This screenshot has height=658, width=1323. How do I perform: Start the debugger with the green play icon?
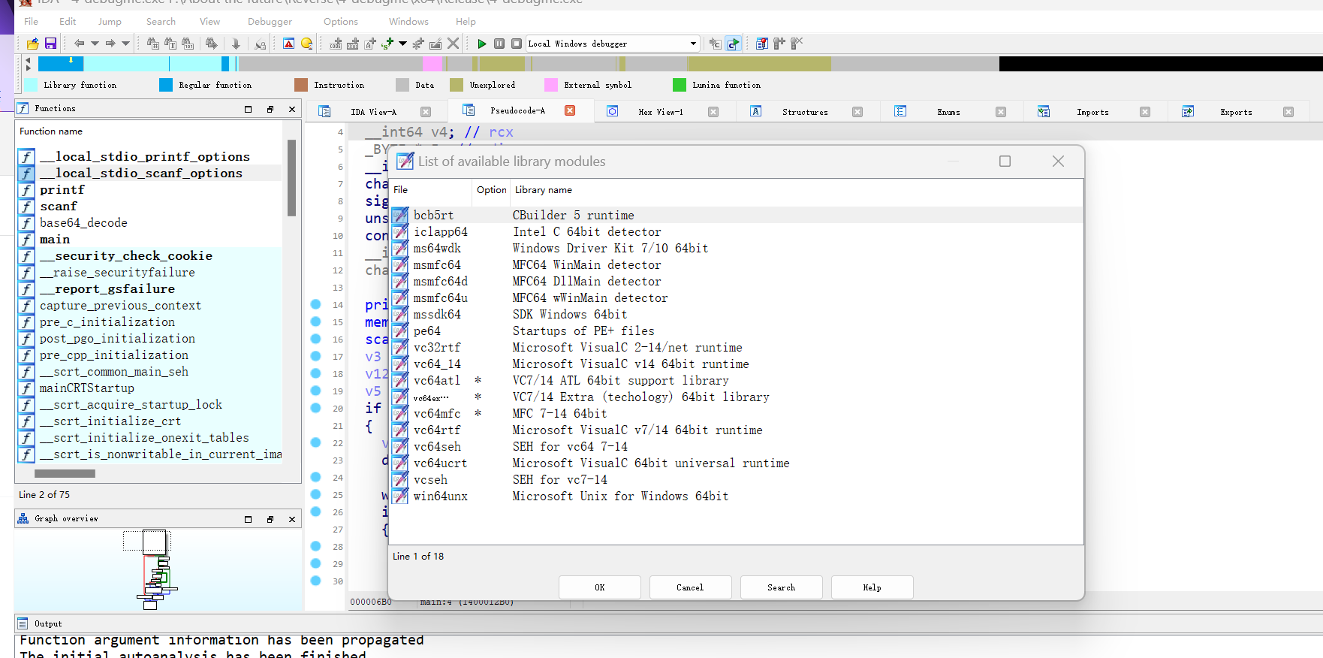(482, 44)
